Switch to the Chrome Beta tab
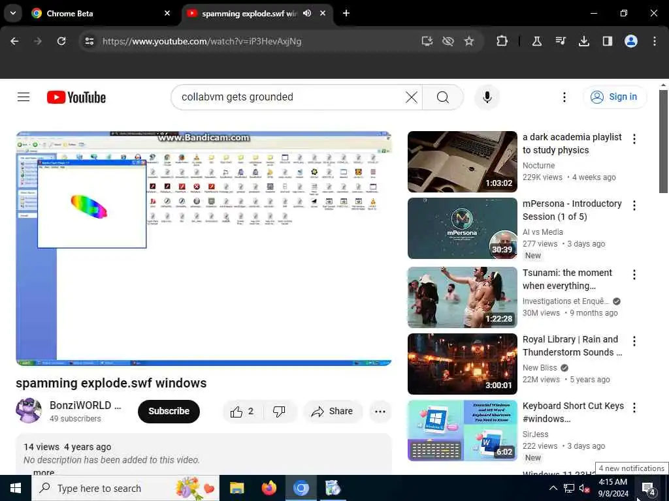The width and height of the screenshot is (669, 501). (x=101, y=13)
